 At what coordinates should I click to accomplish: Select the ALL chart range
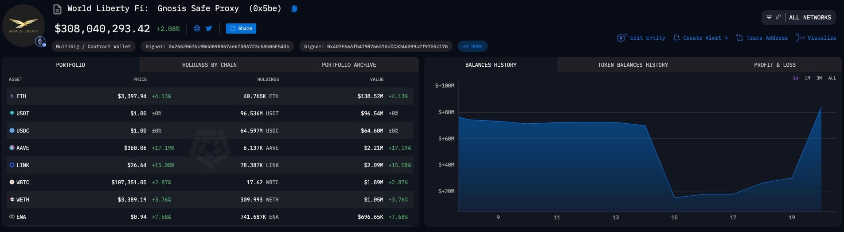pos(832,78)
